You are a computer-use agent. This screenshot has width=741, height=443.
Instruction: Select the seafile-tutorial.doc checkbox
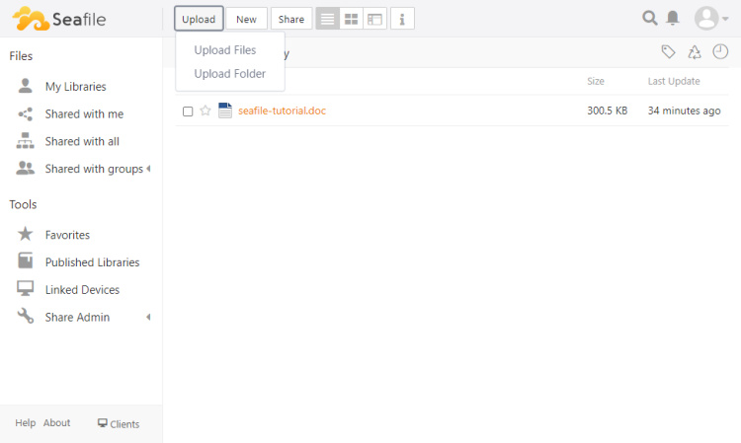pyautogui.click(x=188, y=111)
